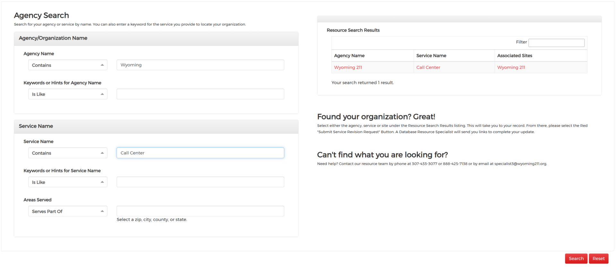Open the Wyoming 211 associated site link
The height and width of the screenshot is (272, 616).
click(x=511, y=67)
